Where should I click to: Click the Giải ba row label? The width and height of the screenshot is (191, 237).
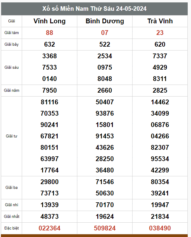point(12,187)
